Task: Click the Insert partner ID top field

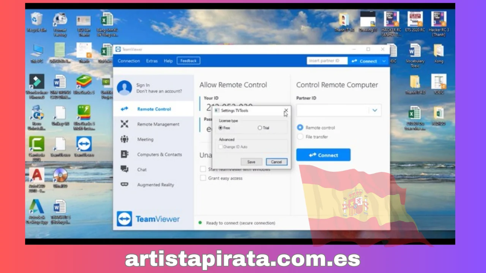Action: point(327,61)
